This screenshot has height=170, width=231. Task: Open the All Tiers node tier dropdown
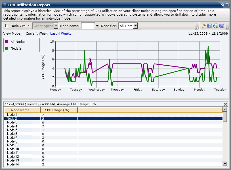135,26
